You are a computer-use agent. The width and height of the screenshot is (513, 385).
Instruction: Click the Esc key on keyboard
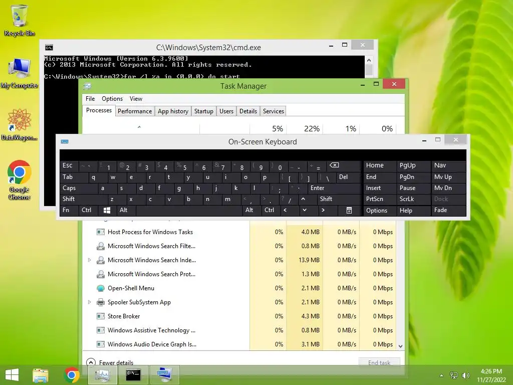click(x=69, y=165)
